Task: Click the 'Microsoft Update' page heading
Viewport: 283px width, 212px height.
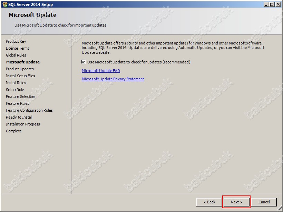Action: point(32,15)
